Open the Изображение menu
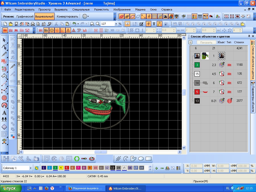The height and width of the screenshot is (192, 256). 122,9
